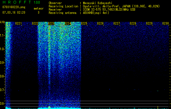Image resolution: width=171 pixels, height=109 pixels.
Task: Click the 1.0 kHz axis label
Action: click(2, 49)
